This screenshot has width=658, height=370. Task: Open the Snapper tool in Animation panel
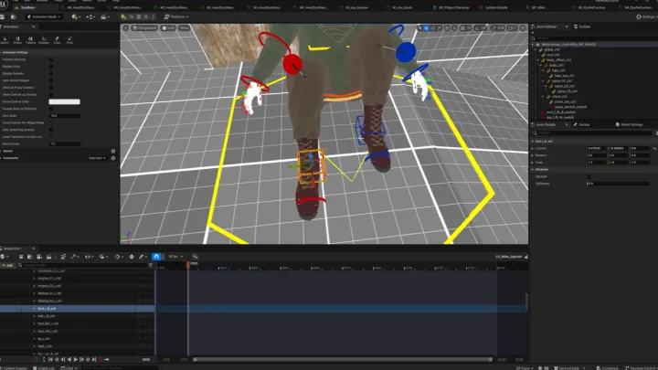coord(44,40)
